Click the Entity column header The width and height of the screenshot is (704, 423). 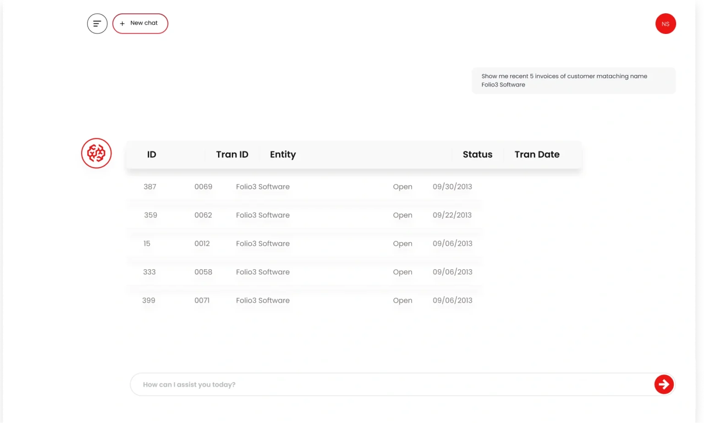click(283, 155)
